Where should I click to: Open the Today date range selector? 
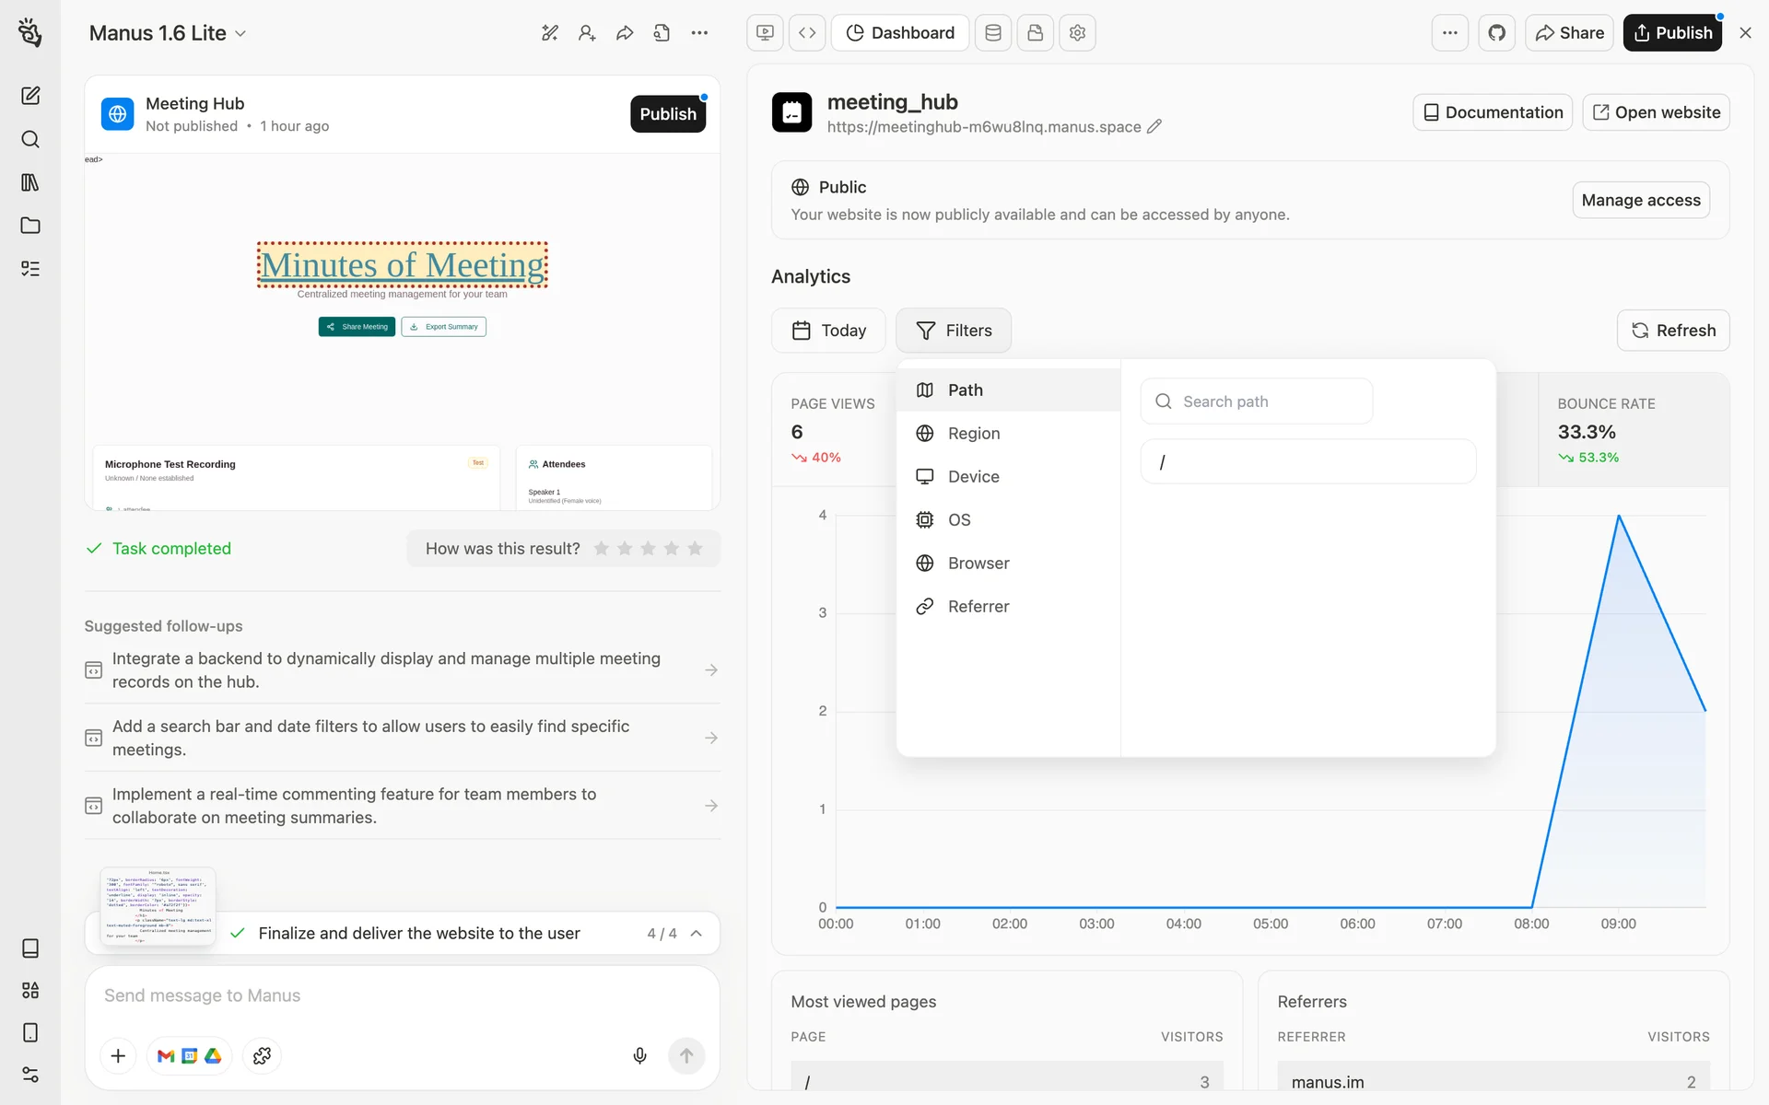pyautogui.click(x=828, y=331)
